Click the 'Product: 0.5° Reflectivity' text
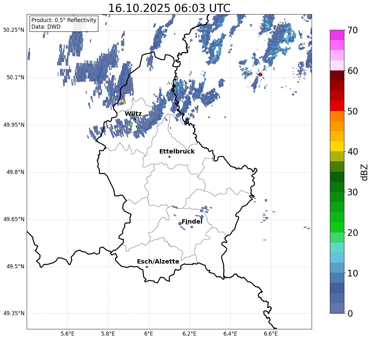Image resolution: width=372 pixels, height=340 pixels. [x=64, y=20]
